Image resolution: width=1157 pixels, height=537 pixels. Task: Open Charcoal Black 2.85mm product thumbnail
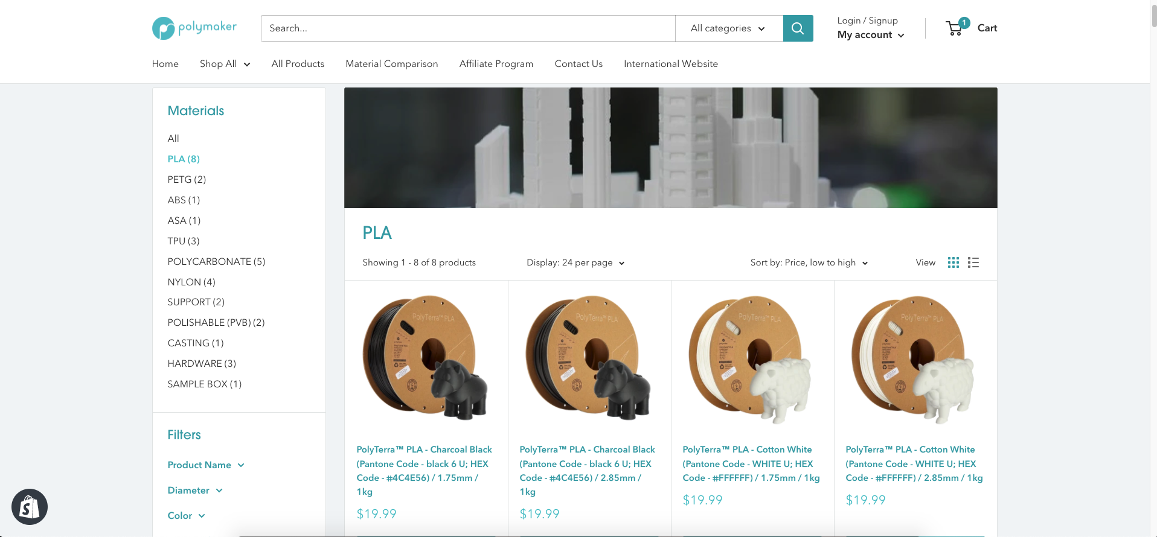click(x=589, y=357)
